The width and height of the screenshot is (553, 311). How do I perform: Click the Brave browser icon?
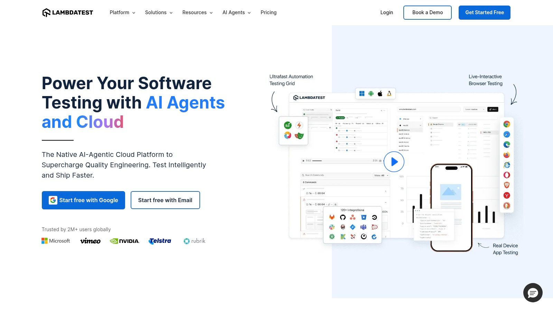[507, 185]
